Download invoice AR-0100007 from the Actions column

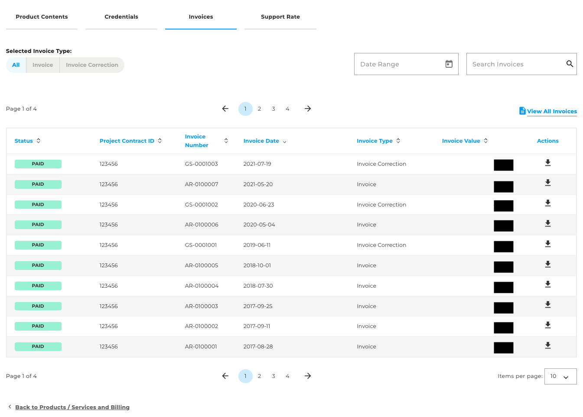(547, 183)
